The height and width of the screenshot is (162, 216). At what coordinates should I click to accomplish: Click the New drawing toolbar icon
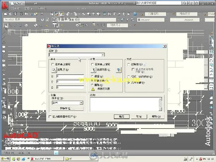point(5,14)
